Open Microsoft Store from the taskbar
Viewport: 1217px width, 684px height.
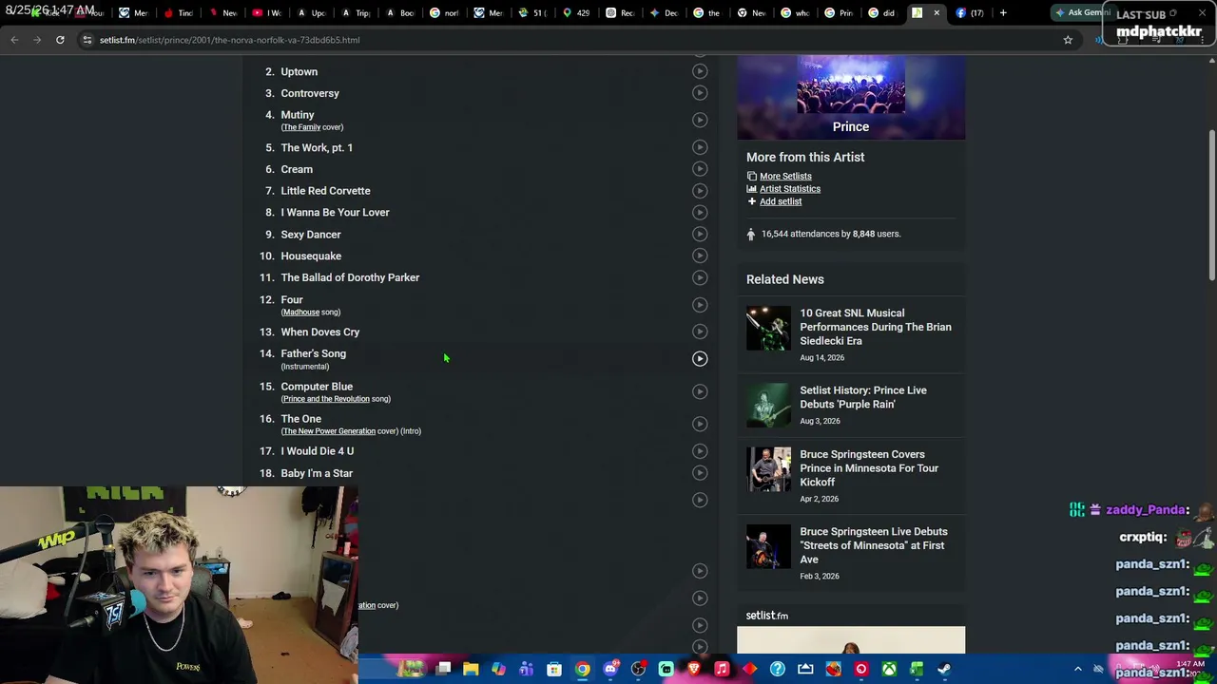(x=554, y=669)
